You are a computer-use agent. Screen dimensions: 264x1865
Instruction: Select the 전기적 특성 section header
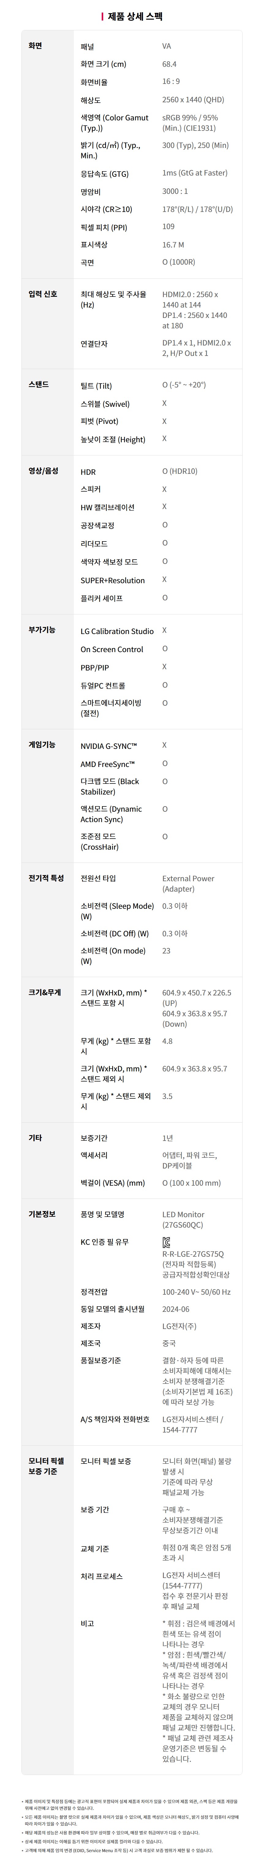click(x=46, y=878)
